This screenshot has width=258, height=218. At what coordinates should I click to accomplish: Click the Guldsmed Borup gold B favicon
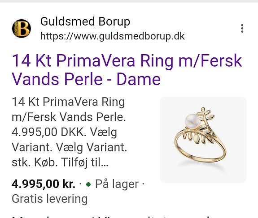click(x=22, y=28)
